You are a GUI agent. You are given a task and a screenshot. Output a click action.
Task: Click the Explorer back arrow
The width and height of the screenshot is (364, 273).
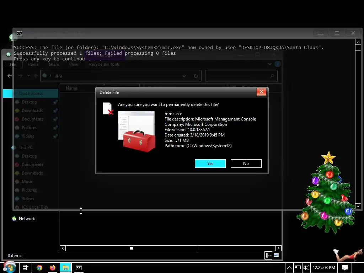[x=10, y=76]
